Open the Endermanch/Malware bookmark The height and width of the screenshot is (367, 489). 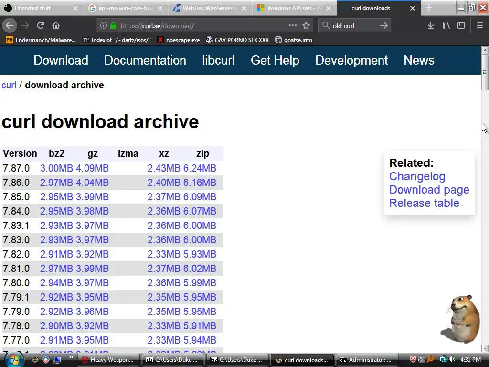41,40
